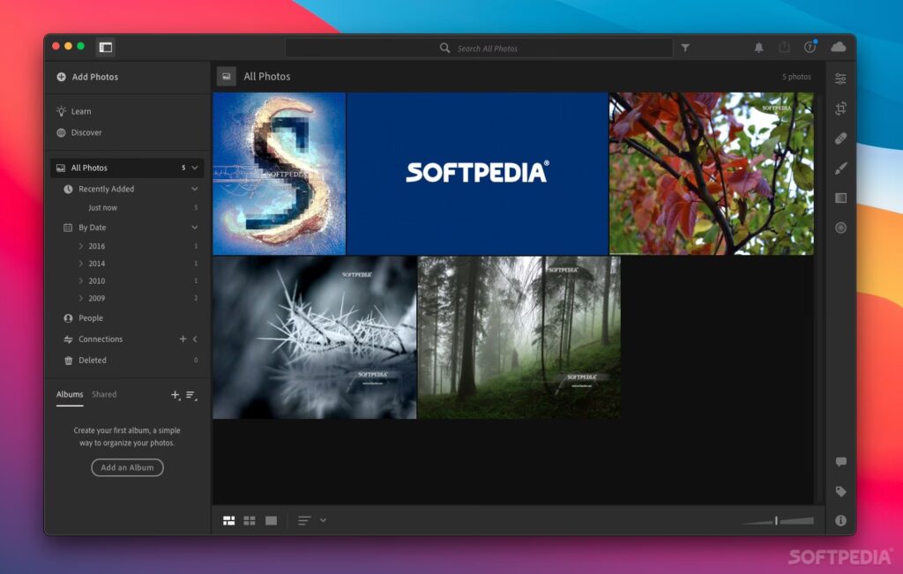Switch to the Shared tab
The height and width of the screenshot is (574, 903).
104,395
